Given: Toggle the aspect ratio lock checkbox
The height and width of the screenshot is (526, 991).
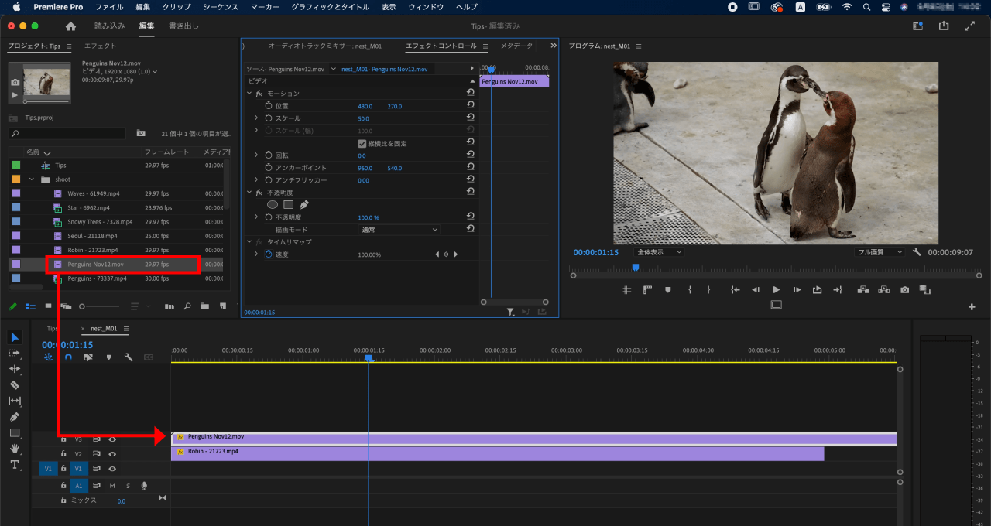Looking at the screenshot, I should click(x=362, y=143).
